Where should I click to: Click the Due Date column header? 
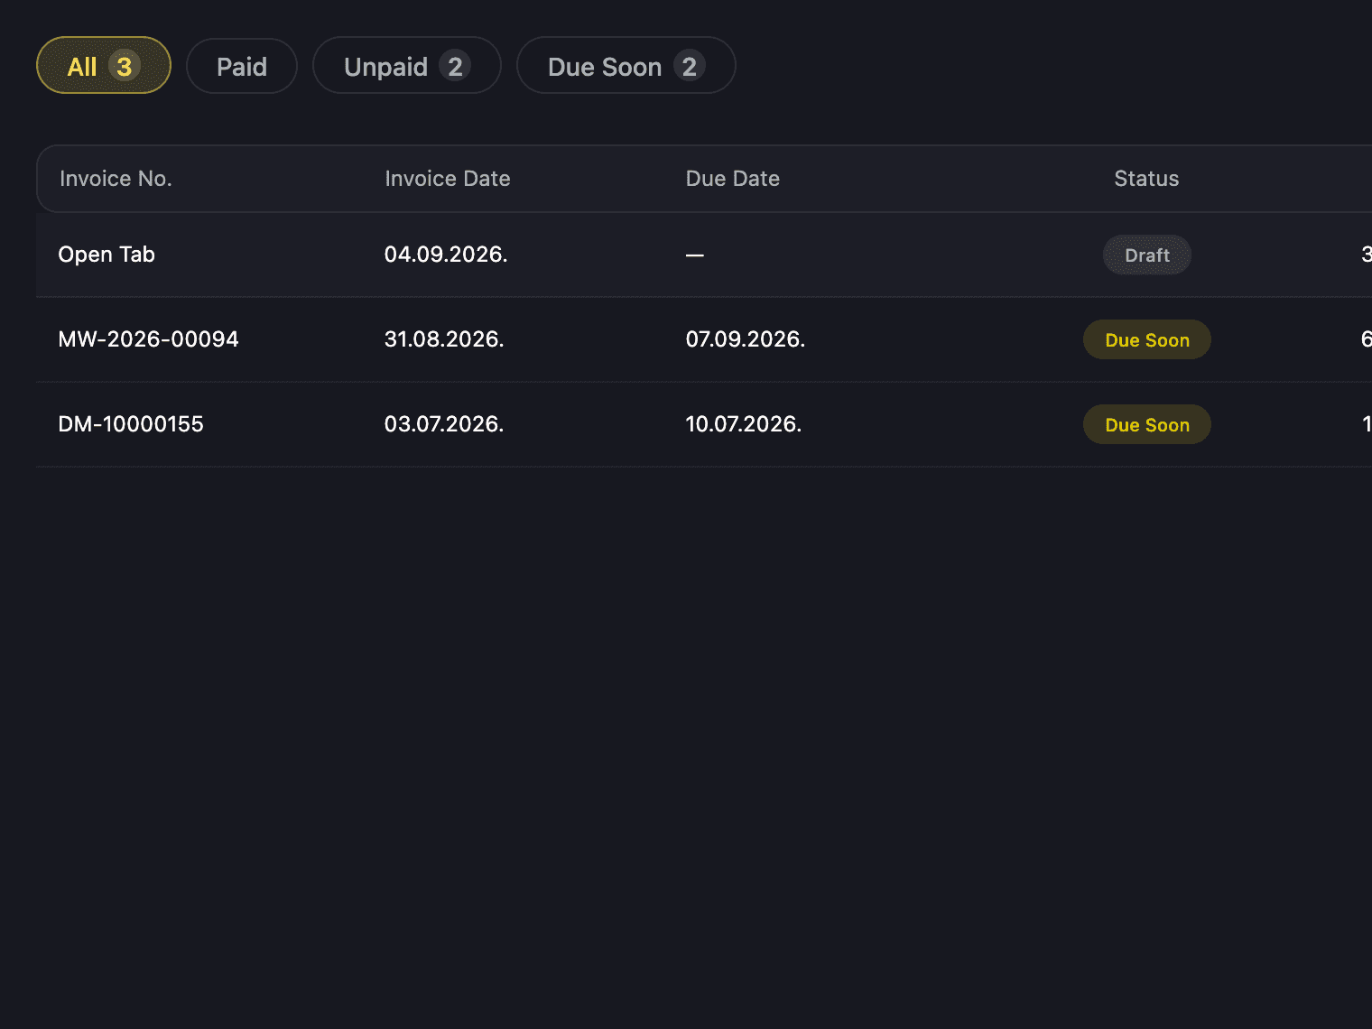click(733, 179)
